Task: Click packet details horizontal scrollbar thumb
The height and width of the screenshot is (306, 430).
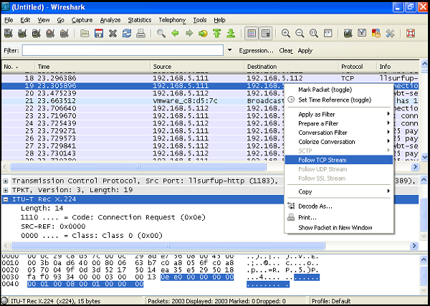Action: coord(168,245)
